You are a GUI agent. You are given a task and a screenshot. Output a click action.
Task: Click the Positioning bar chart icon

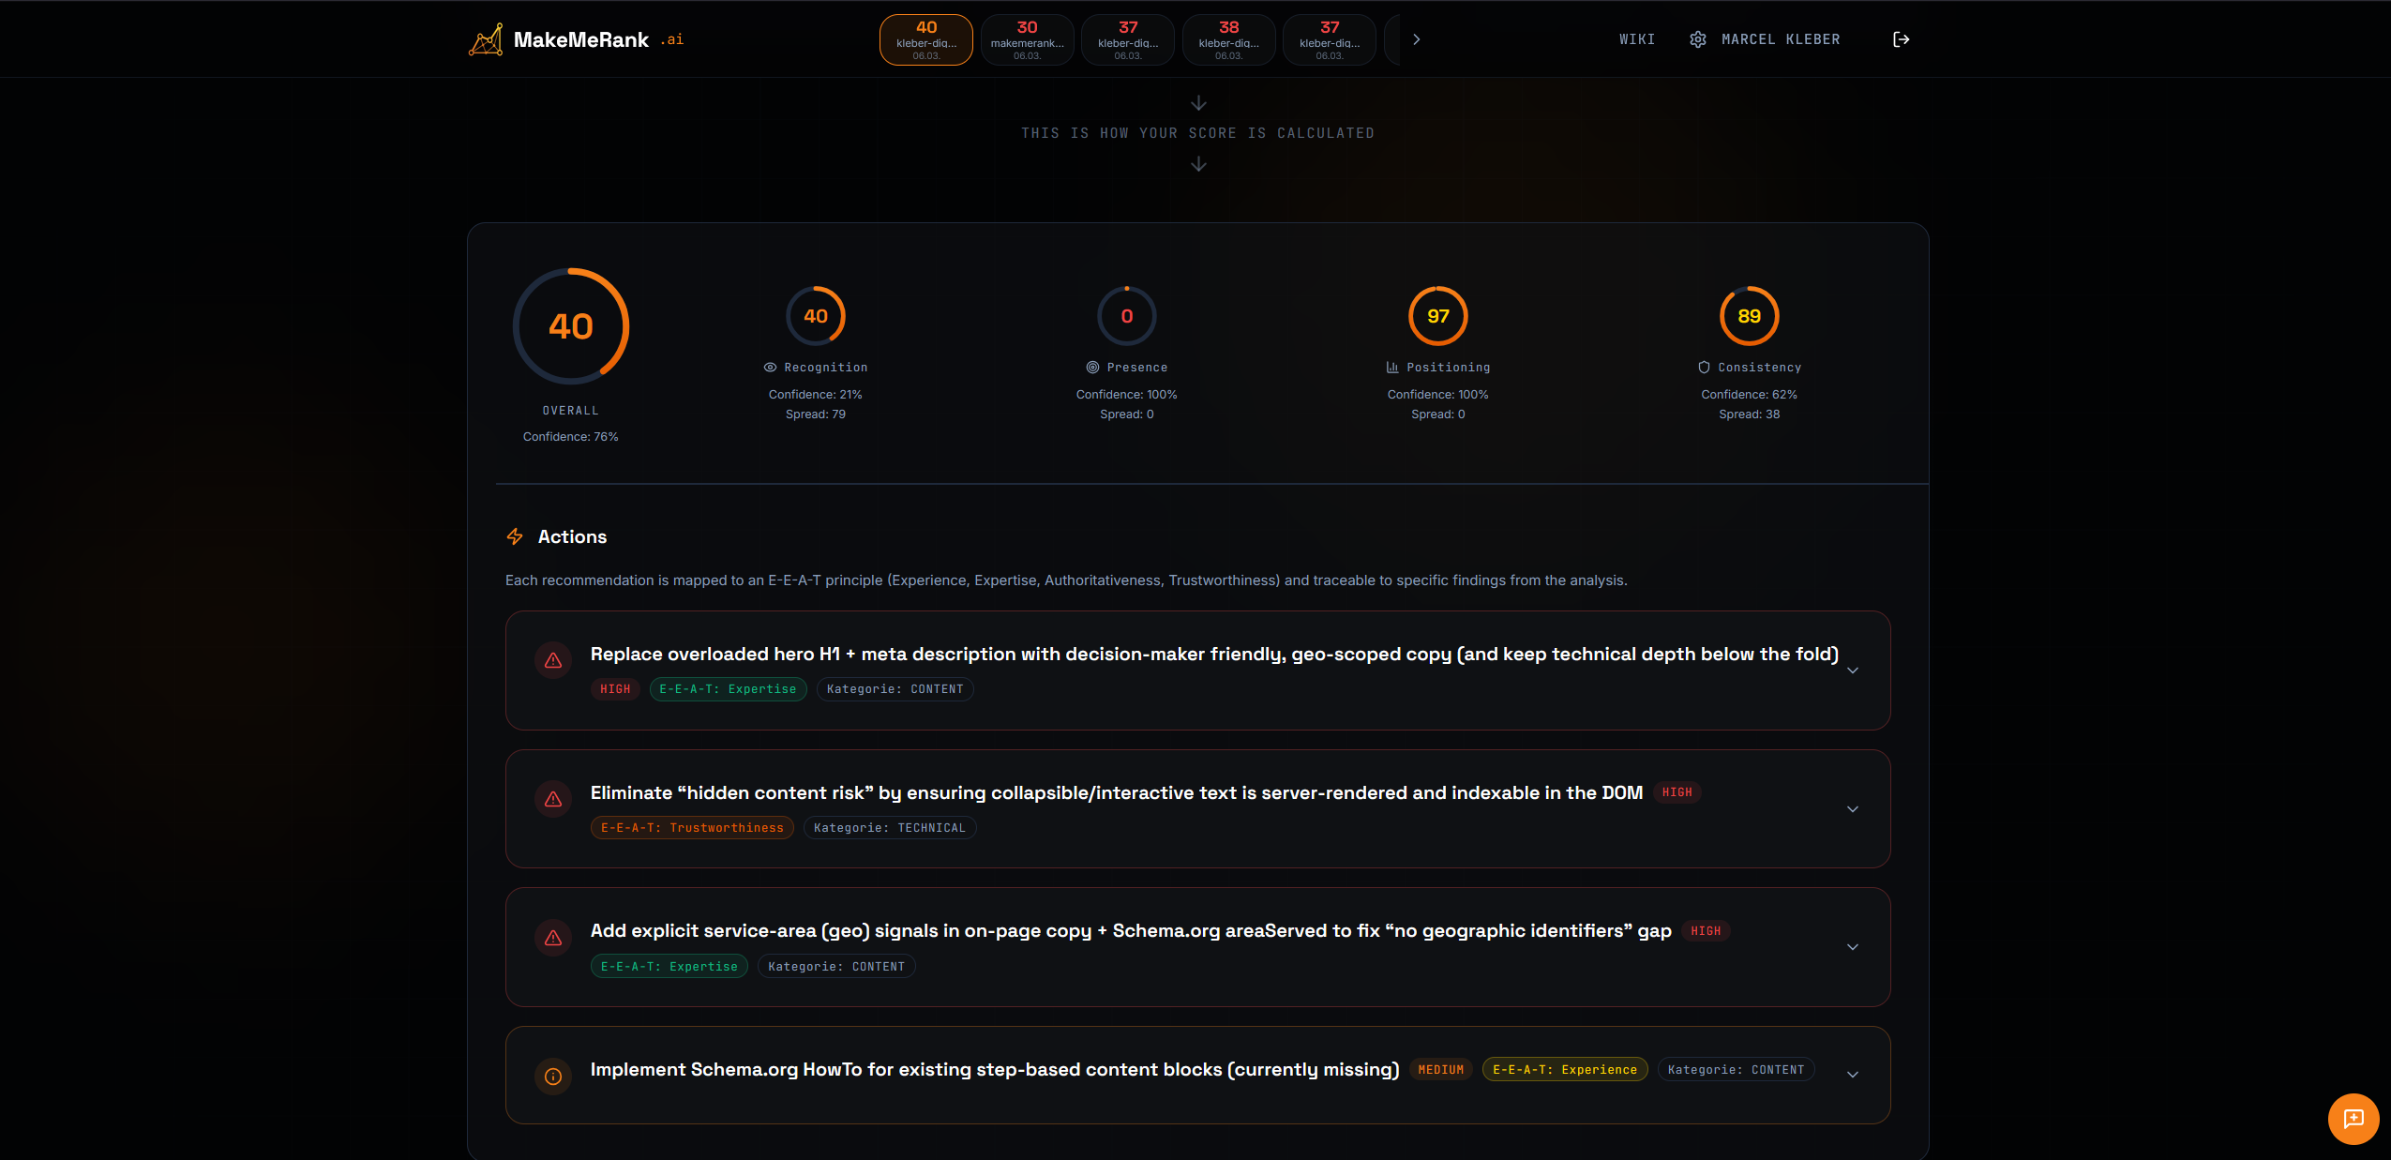(x=1392, y=368)
